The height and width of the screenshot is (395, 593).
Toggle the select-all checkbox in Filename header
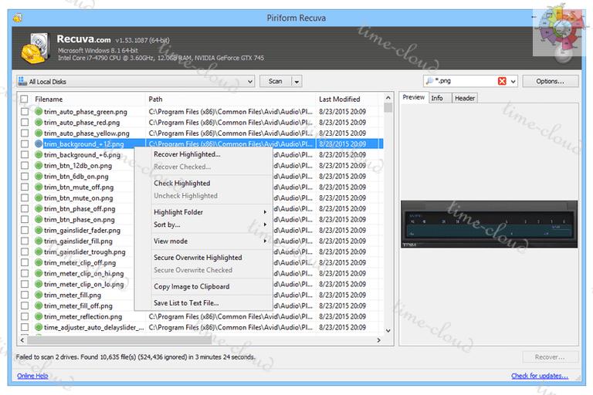tap(25, 100)
